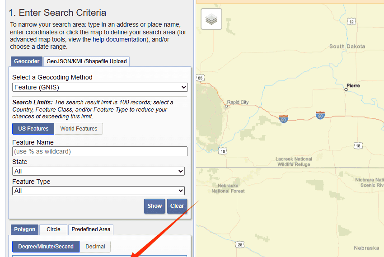Expand the State dropdown

click(x=98, y=171)
